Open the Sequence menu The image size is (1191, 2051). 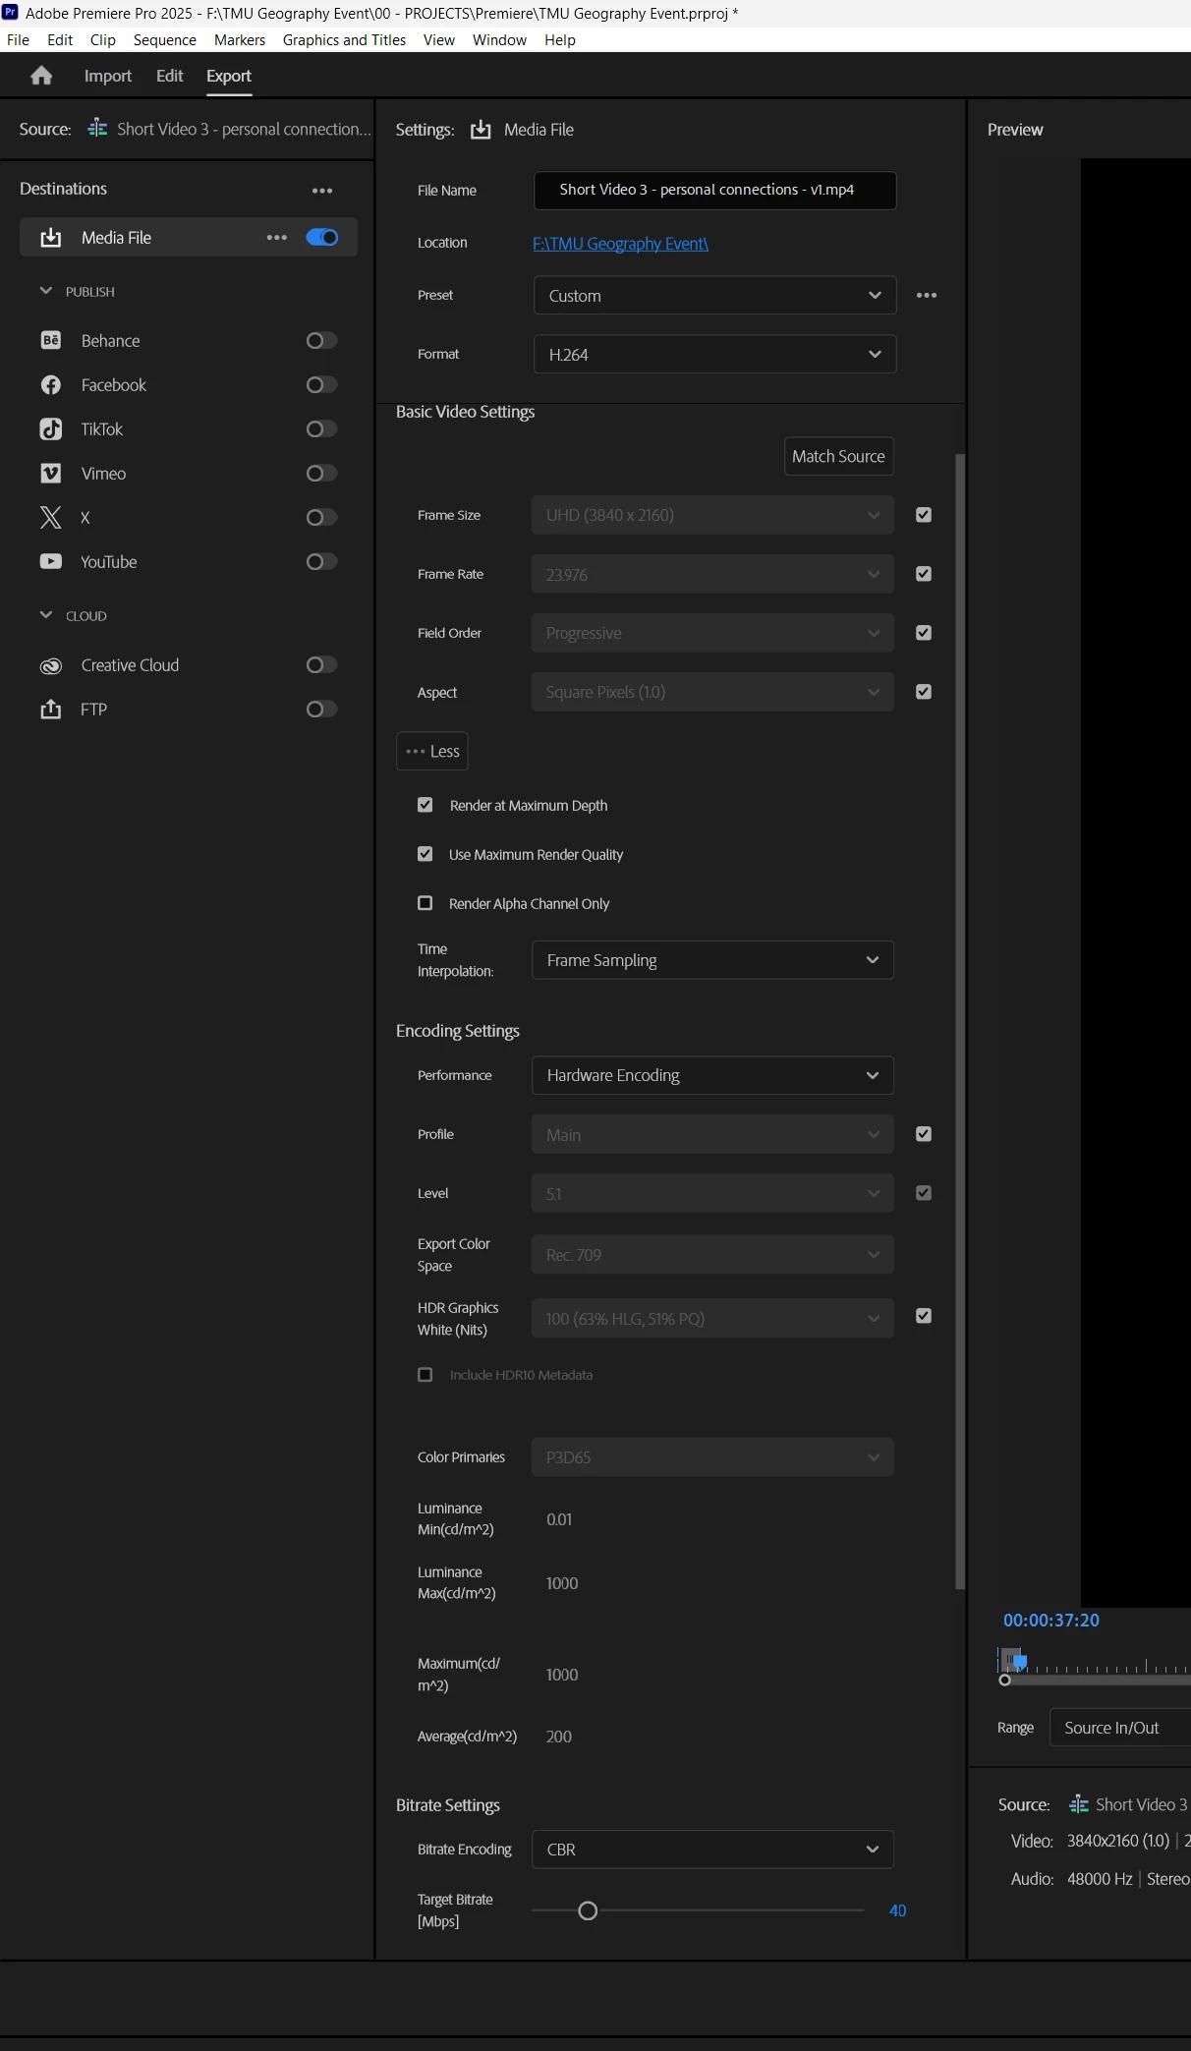pos(164,39)
